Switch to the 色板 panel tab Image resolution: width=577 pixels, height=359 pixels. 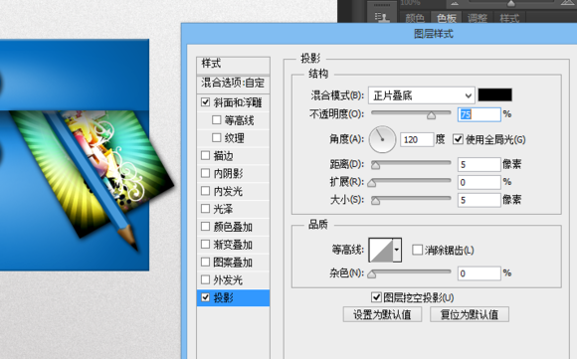coord(447,18)
